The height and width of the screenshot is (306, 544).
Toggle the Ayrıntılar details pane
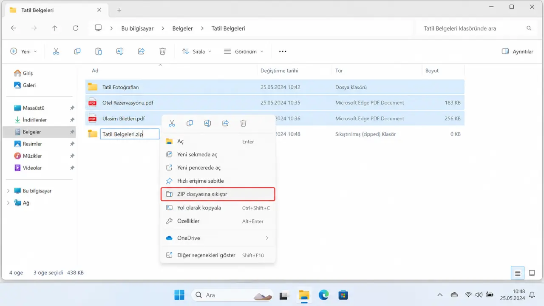click(517, 51)
